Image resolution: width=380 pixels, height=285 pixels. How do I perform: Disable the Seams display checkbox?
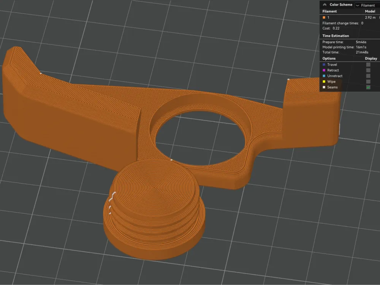point(368,87)
